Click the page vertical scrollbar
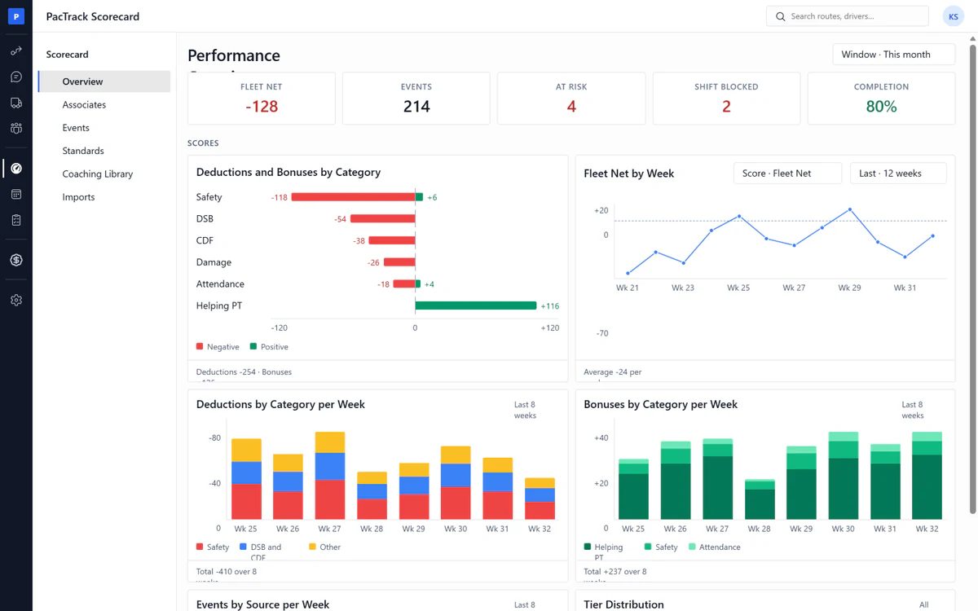The height and width of the screenshot is (611, 978). pyautogui.click(x=972, y=279)
